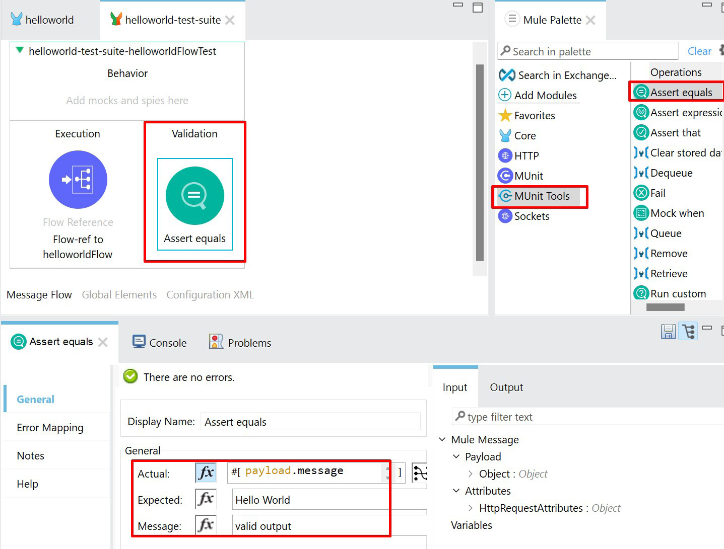Open the Help section
Screen dimensions: 724x549
27,484
